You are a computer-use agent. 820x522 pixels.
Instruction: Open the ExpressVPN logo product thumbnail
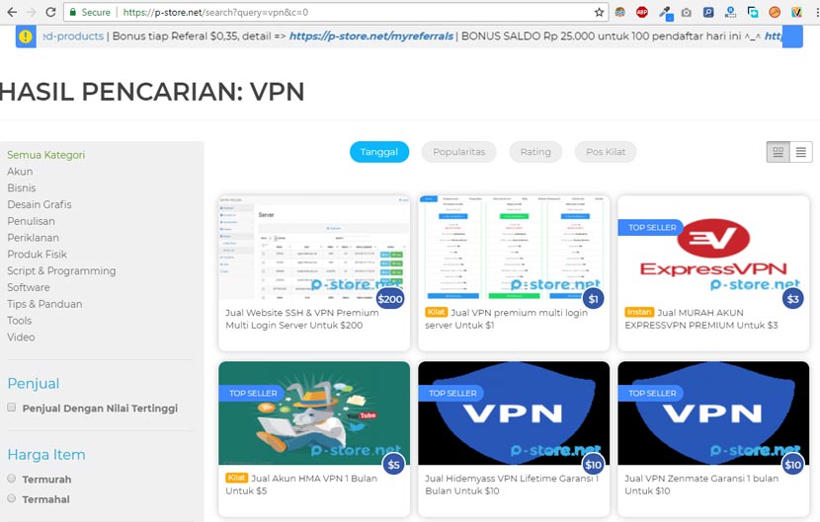tap(713, 248)
